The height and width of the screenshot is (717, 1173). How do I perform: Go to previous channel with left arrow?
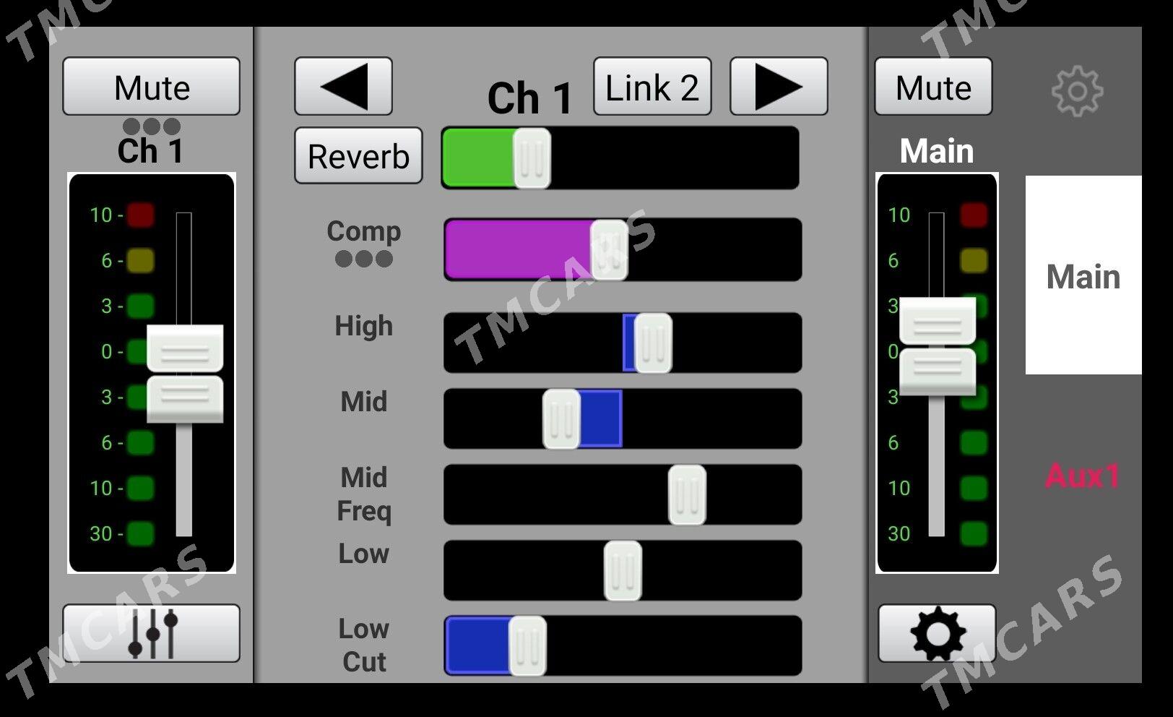343,86
